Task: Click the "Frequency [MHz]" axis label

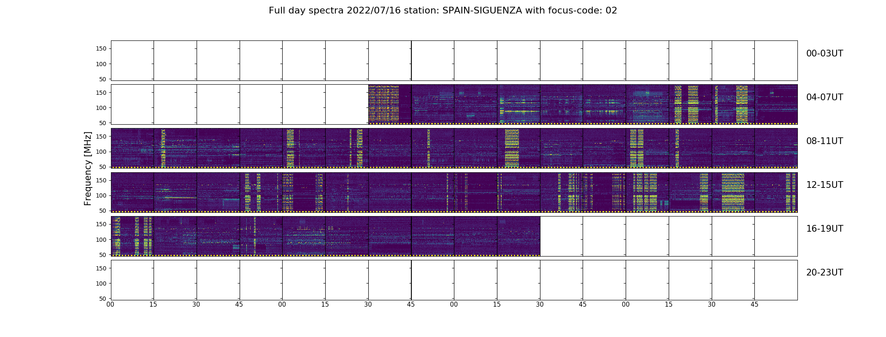Action: [88, 168]
